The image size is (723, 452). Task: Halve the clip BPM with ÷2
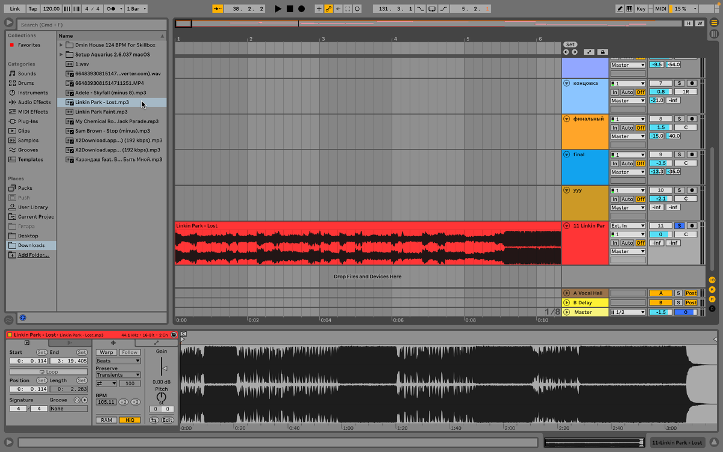123,402
